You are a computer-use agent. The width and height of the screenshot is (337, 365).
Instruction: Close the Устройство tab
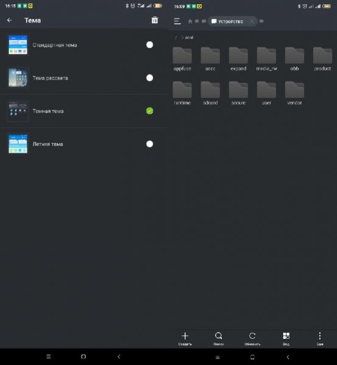(x=252, y=21)
